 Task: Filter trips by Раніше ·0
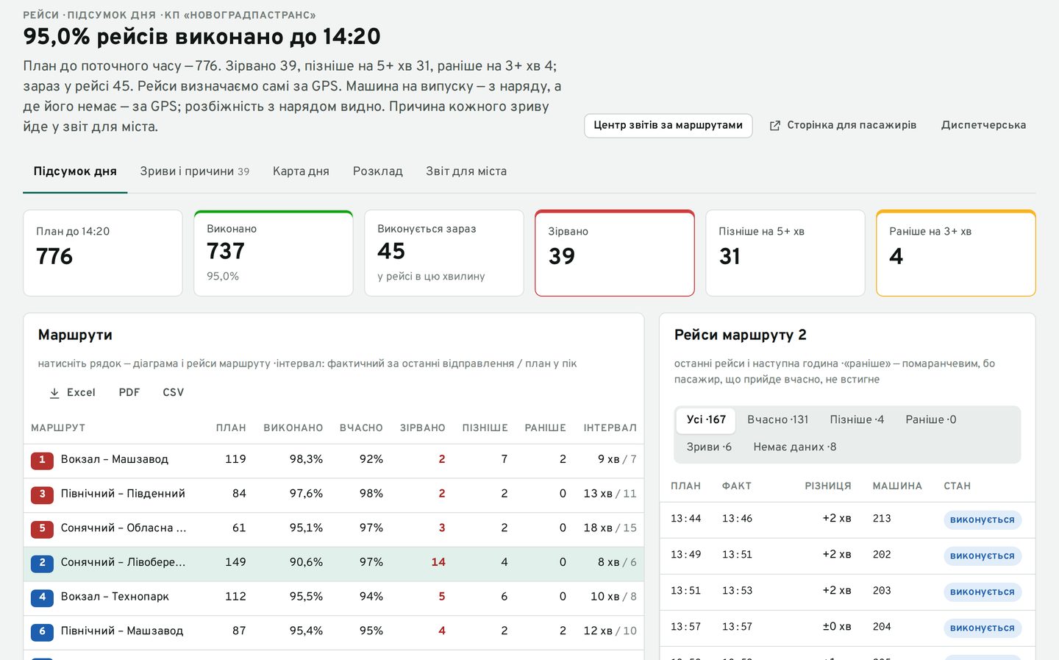(931, 419)
